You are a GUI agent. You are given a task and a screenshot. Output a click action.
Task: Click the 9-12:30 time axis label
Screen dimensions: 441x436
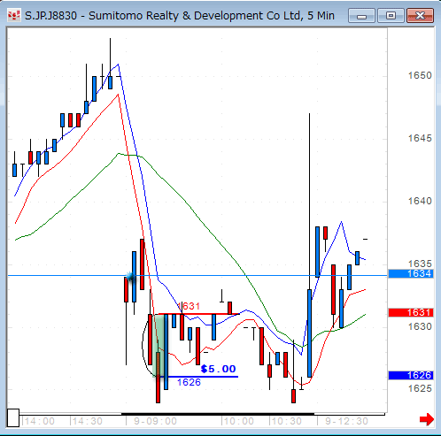tap(346, 421)
